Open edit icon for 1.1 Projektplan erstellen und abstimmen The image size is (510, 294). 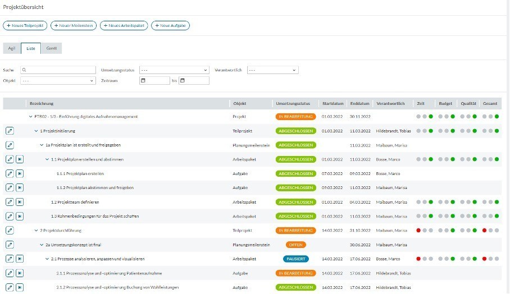[10, 159]
